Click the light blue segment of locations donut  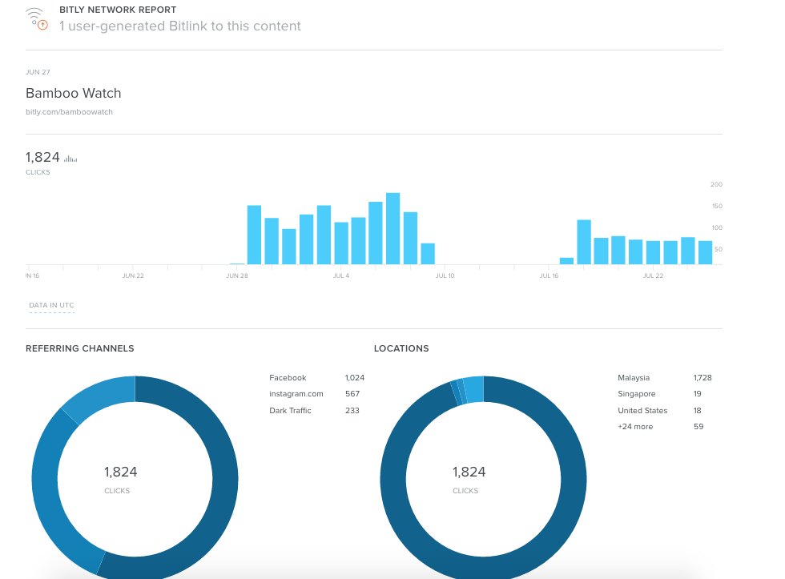(473, 389)
